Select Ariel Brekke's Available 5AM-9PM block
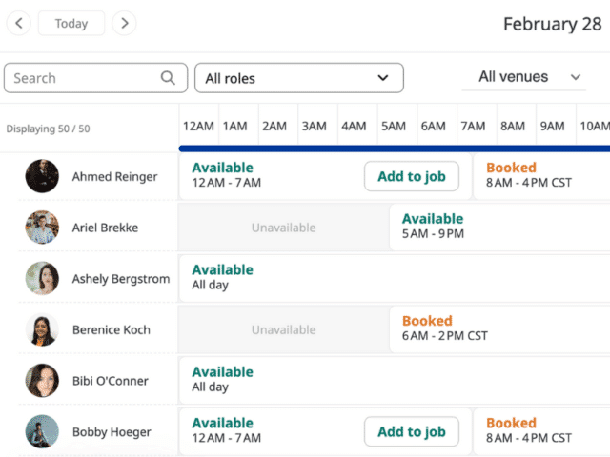Screen dimensions: 610x457 click(x=499, y=228)
